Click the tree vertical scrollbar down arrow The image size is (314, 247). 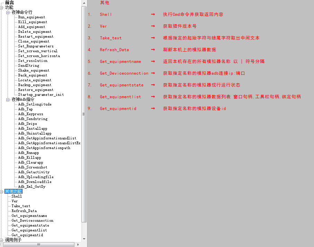(x=84, y=239)
